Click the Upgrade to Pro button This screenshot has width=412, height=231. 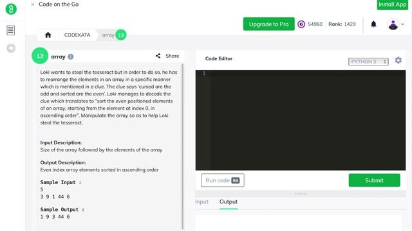coord(269,24)
